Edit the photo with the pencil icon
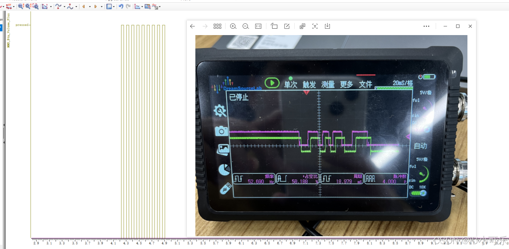 [287, 26]
